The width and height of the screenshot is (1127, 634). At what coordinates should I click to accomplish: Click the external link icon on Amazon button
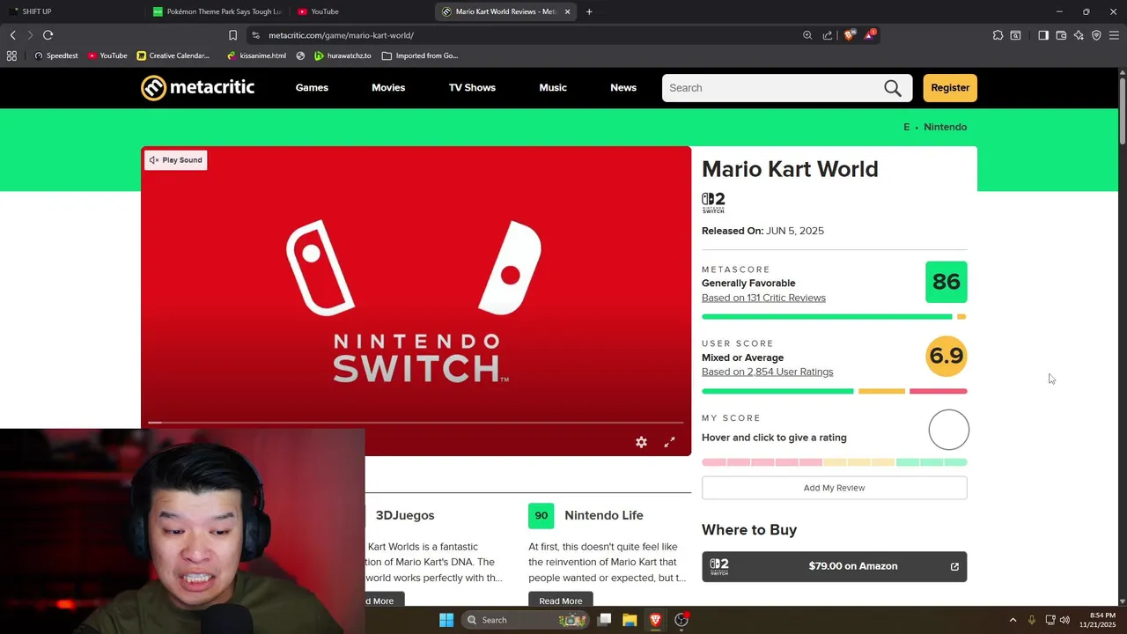click(954, 566)
